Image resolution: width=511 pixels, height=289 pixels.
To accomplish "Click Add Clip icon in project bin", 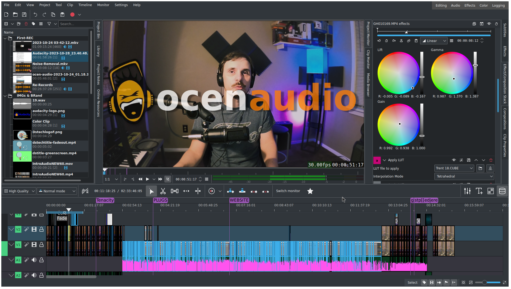I will tap(6, 24).
